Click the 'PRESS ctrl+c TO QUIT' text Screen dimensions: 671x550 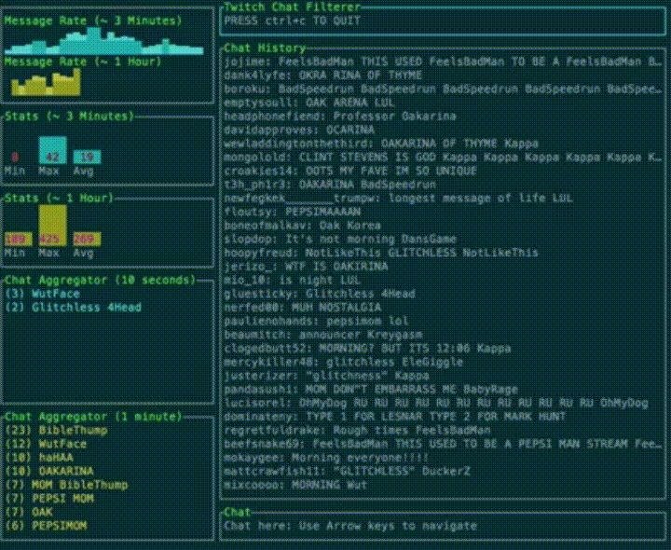pos(293,21)
